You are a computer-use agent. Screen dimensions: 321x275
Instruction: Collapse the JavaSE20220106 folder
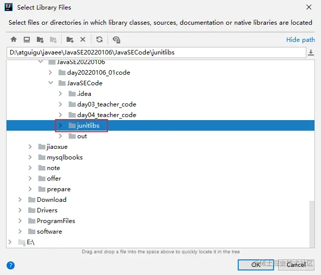click(x=40, y=62)
